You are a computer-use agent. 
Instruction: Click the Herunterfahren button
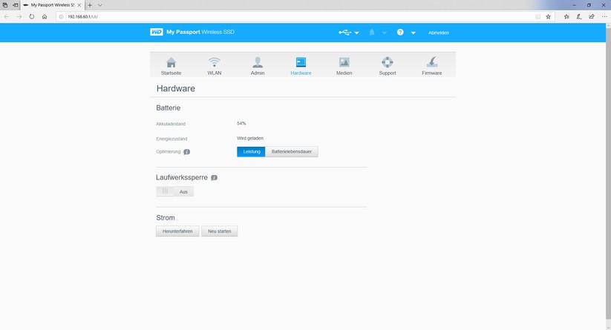(x=177, y=231)
